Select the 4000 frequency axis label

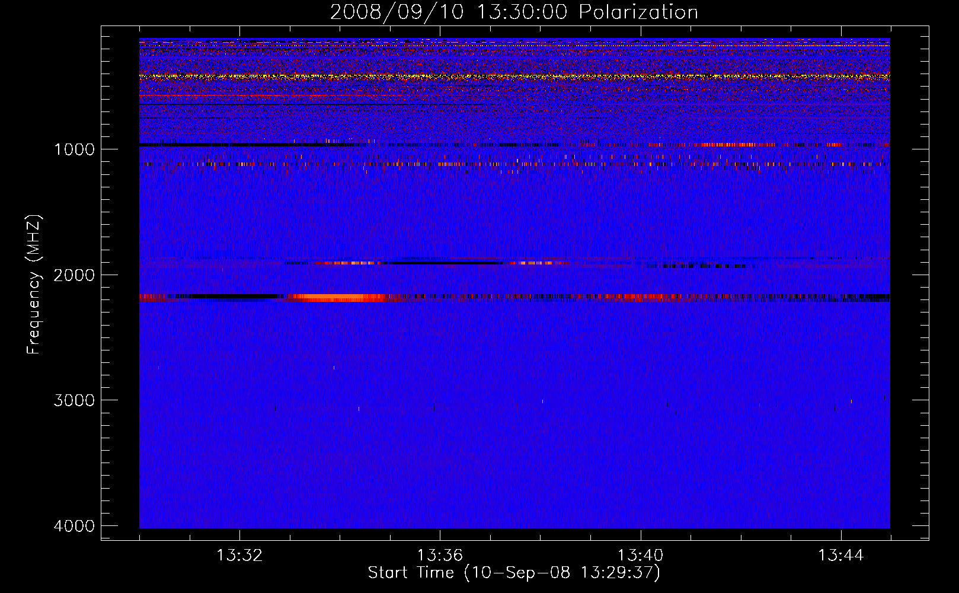pyautogui.click(x=74, y=526)
